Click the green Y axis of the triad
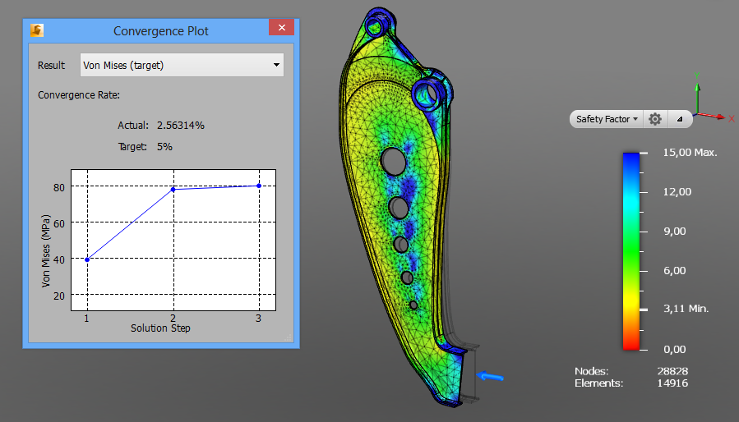Viewport: 739px width, 422px height. click(697, 98)
